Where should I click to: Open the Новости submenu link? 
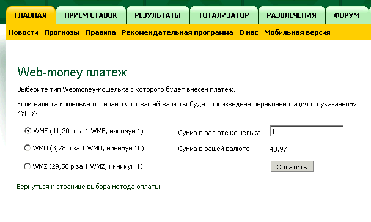click(23, 32)
